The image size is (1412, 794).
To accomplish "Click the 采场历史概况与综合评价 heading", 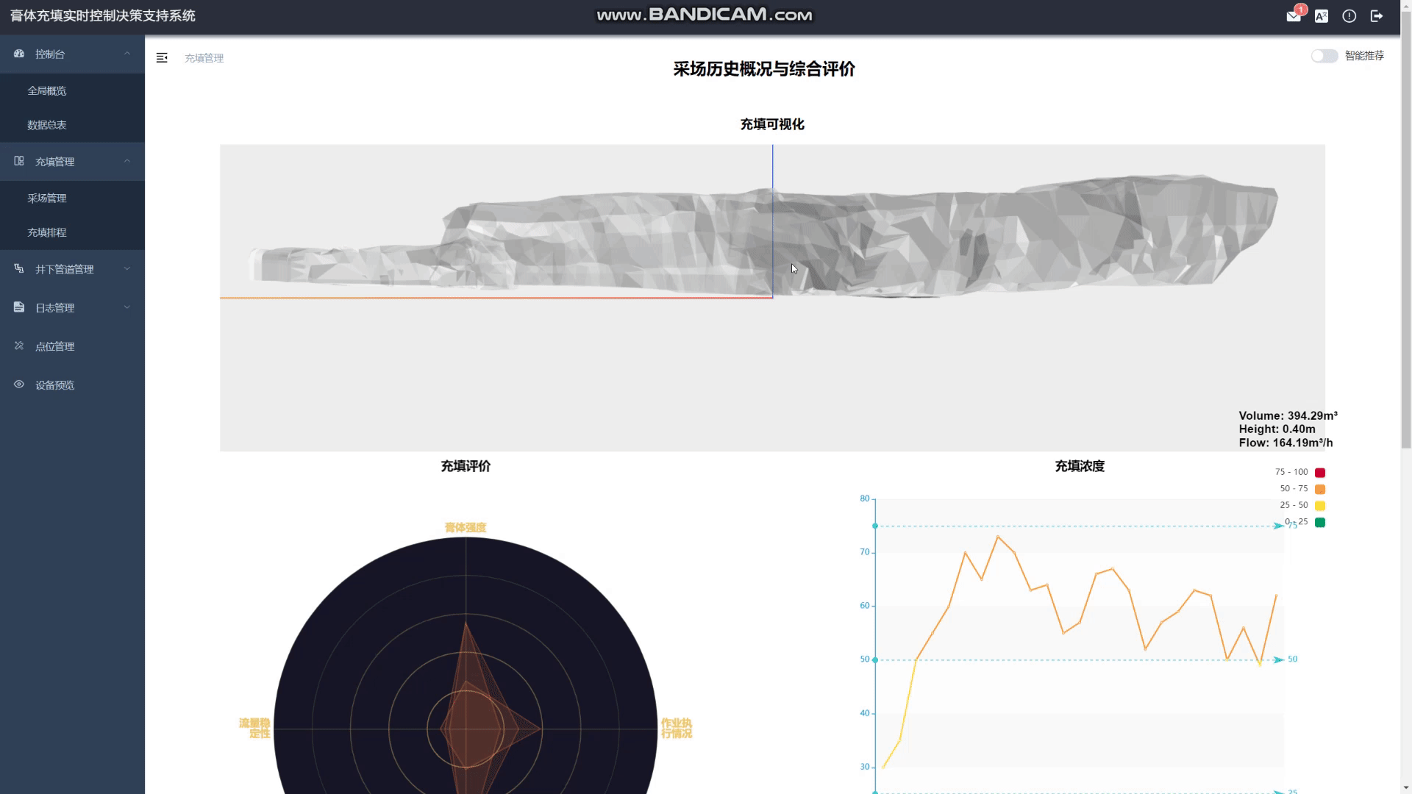I will pyautogui.click(x=764, y=69).
